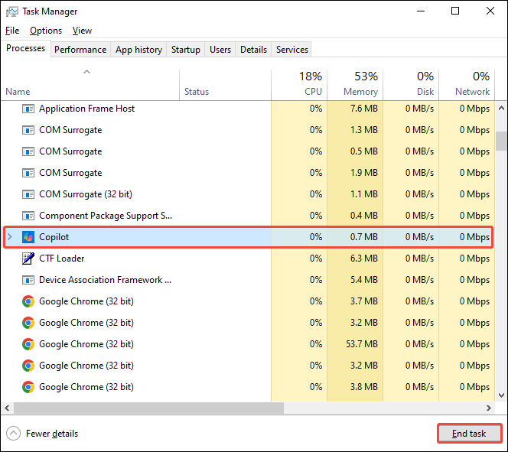Collapse view using Fewer details arrow
Screen dimensions: 508x452
pos(13,434)
